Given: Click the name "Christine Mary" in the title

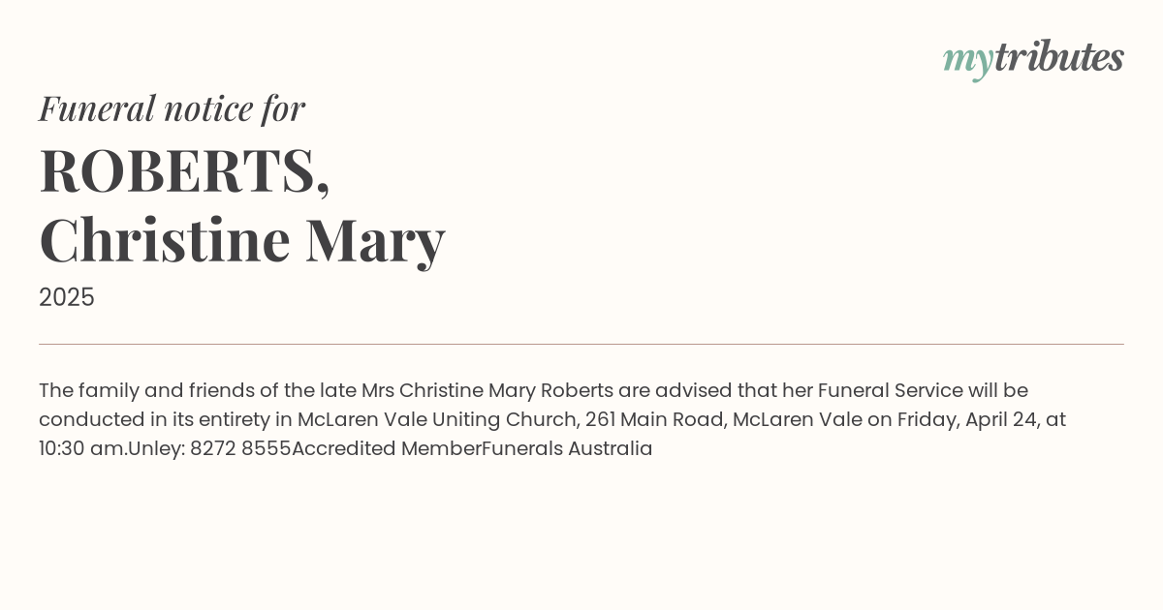Looking at the screenshot, I should pyautogui.click(x=242, y=239).
